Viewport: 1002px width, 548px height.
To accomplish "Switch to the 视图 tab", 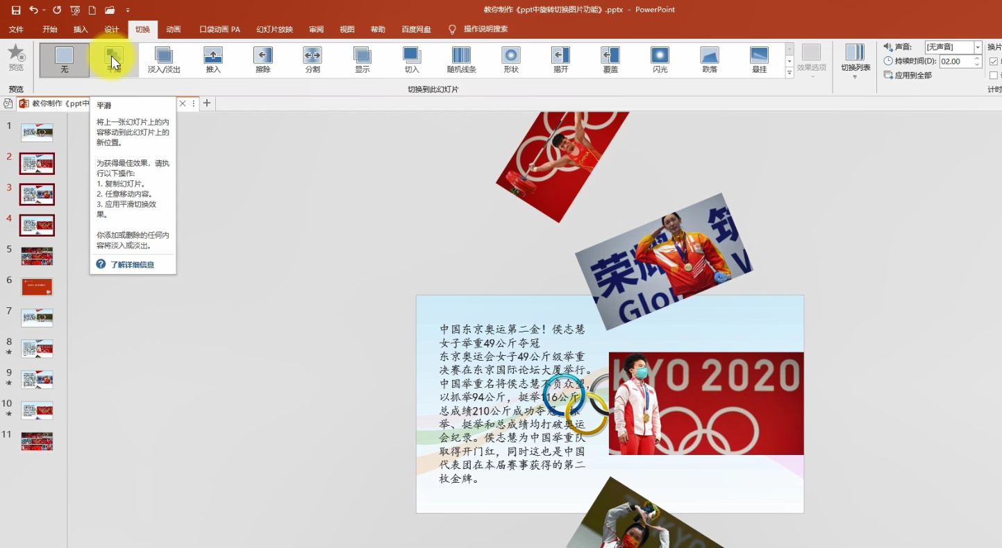I will point(347,29).
